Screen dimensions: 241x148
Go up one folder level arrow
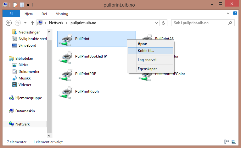point(32,23)
